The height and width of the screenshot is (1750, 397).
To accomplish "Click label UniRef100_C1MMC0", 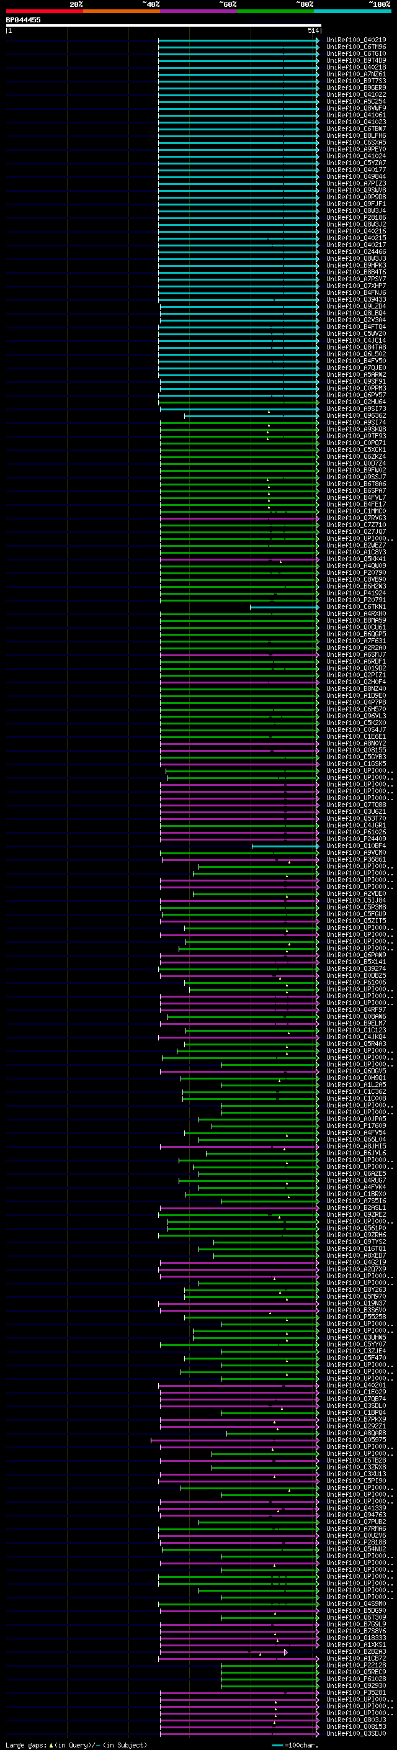I will click(356, 512).
